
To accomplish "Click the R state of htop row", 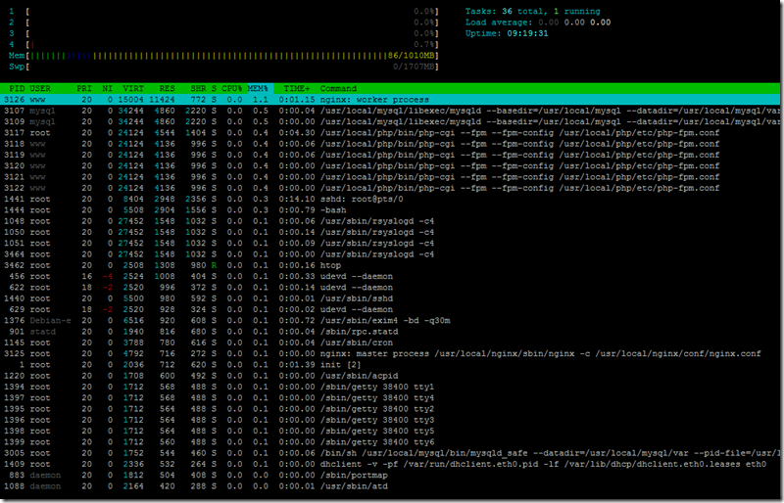I will tap(214, 265).
